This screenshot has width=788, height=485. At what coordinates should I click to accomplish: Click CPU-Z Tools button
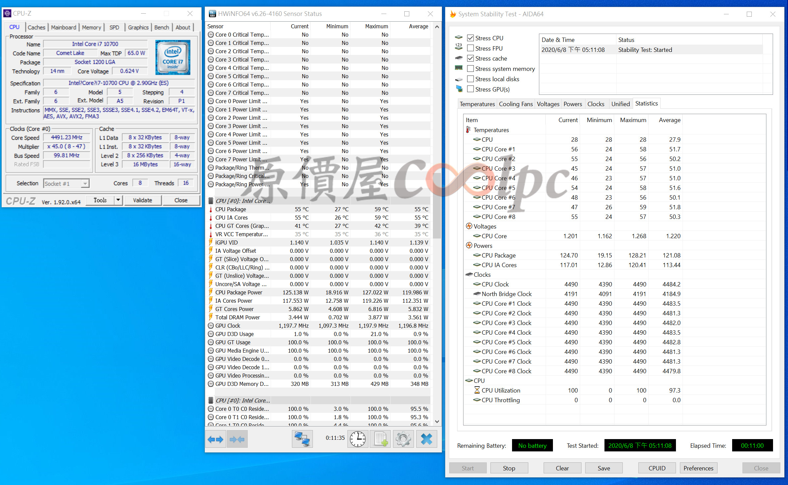click(100, 200)
